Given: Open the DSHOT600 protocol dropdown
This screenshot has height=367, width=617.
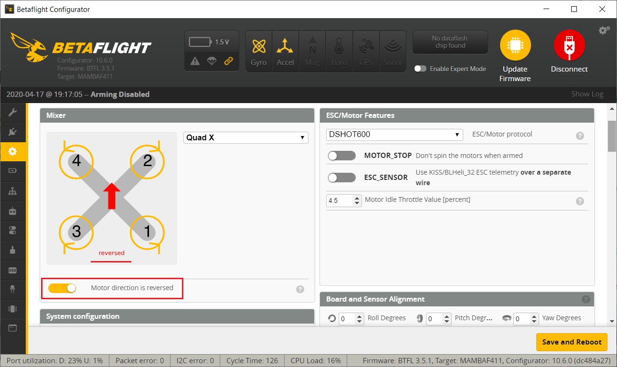Looking at the screenshot, I should [394, 135].
